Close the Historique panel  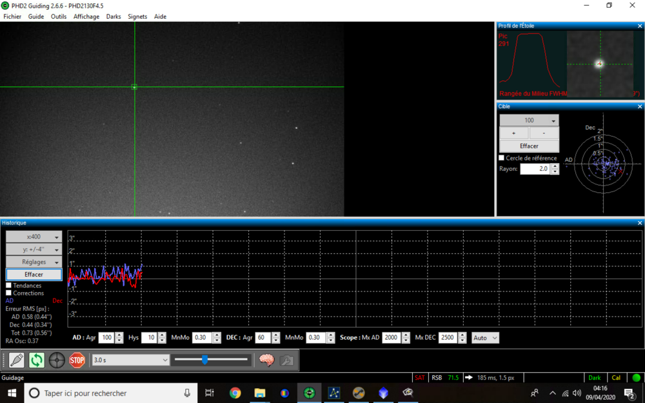[640, 223]
